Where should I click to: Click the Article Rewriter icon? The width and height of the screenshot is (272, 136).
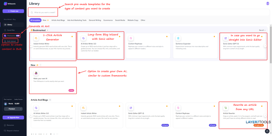tap(226, 108)
